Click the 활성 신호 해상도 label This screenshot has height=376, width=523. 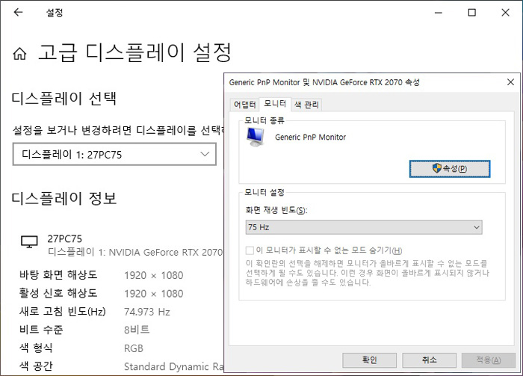point(58,293)
